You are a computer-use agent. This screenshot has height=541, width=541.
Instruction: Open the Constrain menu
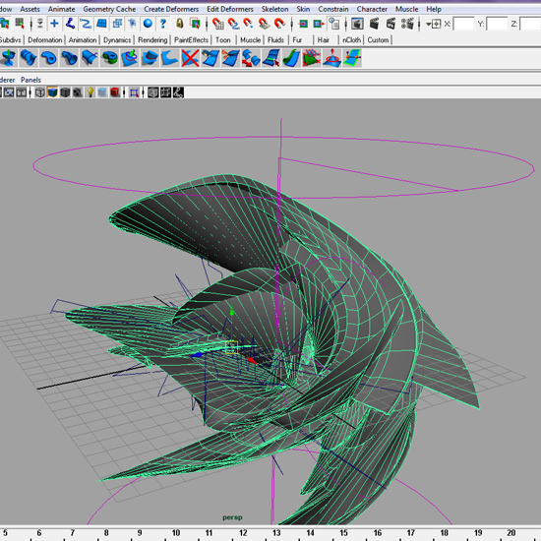(x=332, y=9)
